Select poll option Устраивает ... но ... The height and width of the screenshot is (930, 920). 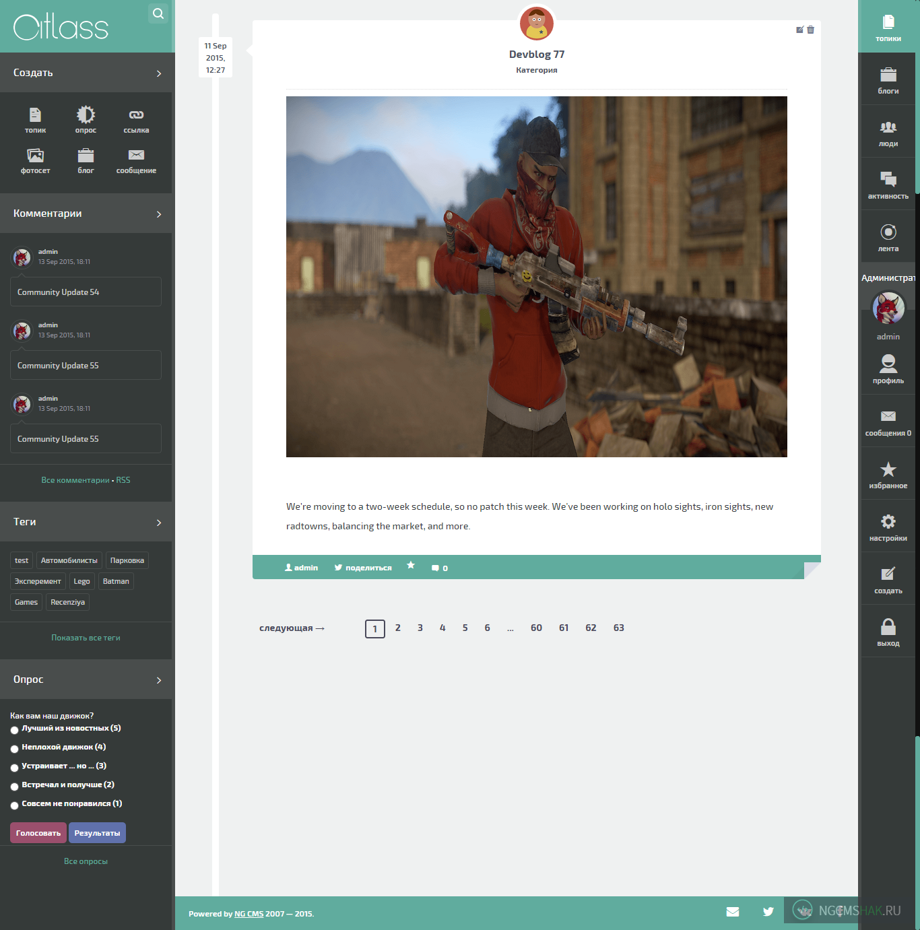14,768
